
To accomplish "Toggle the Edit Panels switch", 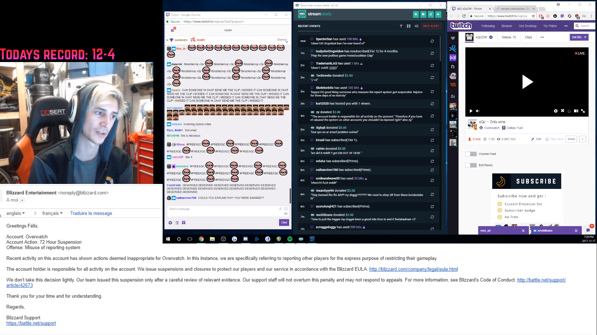I will [x=471, y=165].
